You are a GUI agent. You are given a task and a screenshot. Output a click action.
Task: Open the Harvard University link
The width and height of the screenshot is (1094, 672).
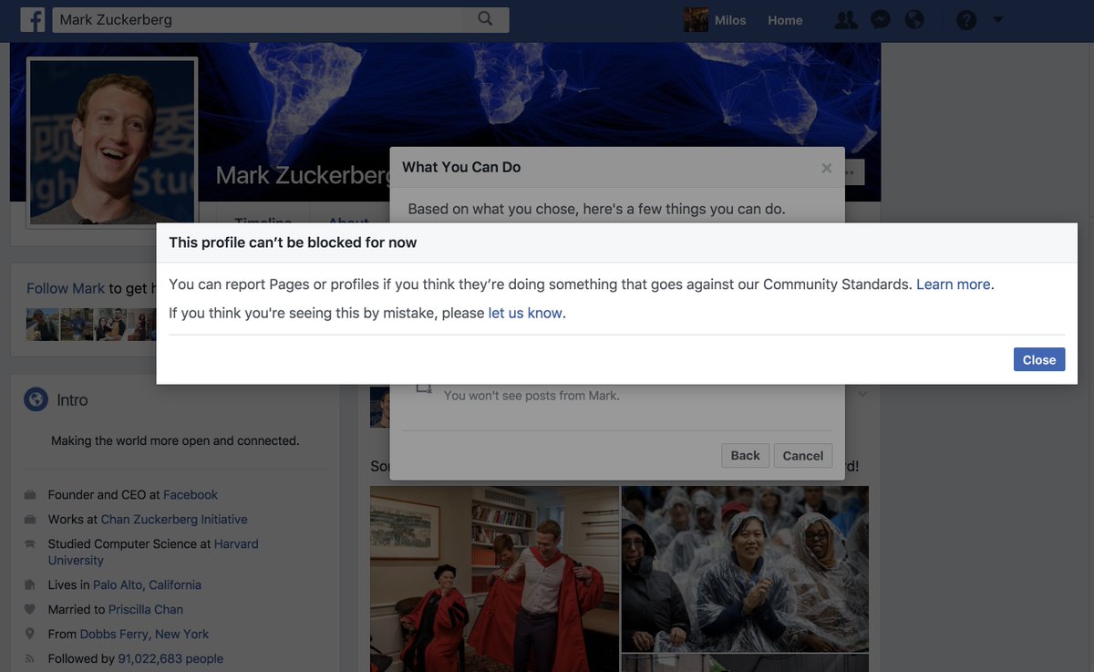tap(153, 553)
